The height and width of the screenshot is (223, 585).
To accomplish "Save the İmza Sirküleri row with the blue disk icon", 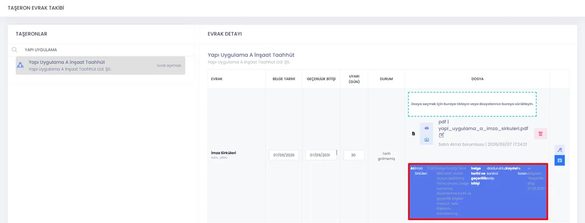I will click(560, 160).
